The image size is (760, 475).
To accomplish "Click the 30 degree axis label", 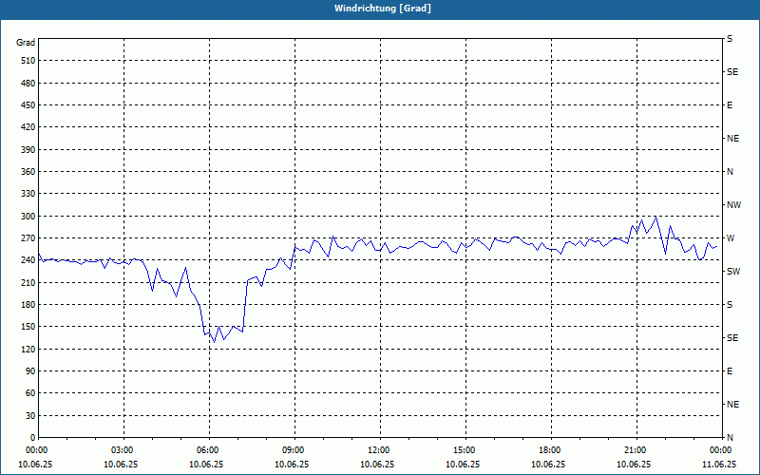I will tap(30, 415).
